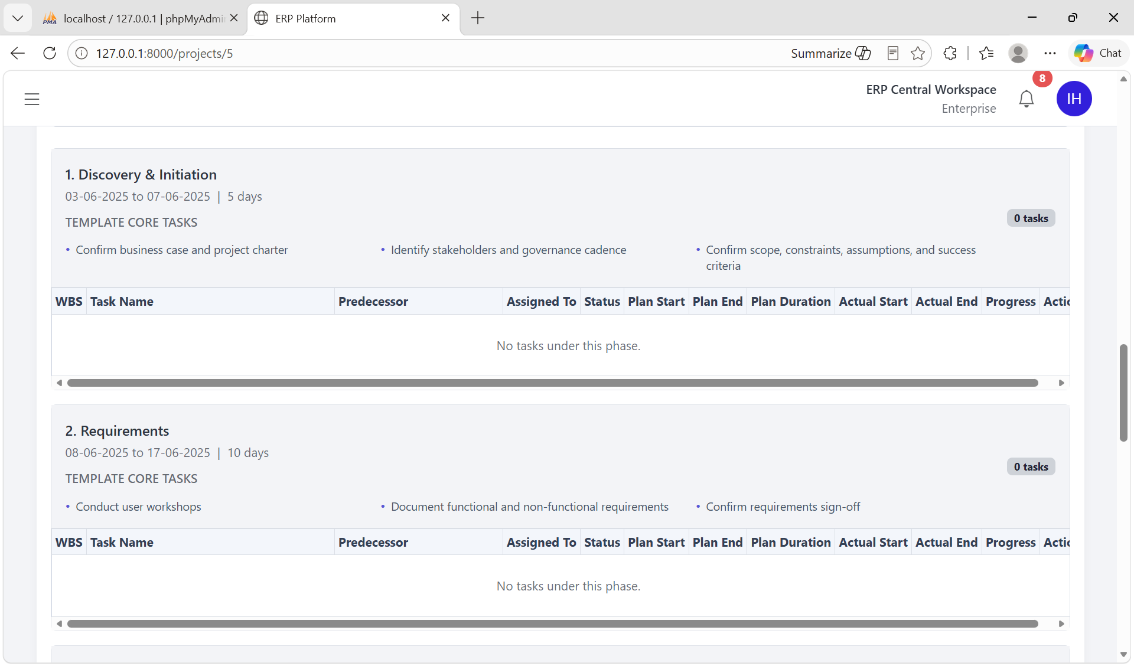
Task: Close the phpMyAdmin tab
Action: coord(234,18)
